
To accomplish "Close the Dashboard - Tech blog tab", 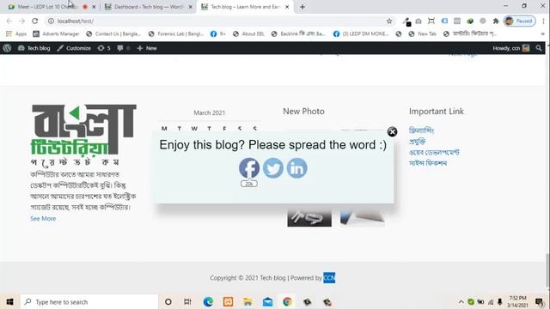I will pos(191,7).
